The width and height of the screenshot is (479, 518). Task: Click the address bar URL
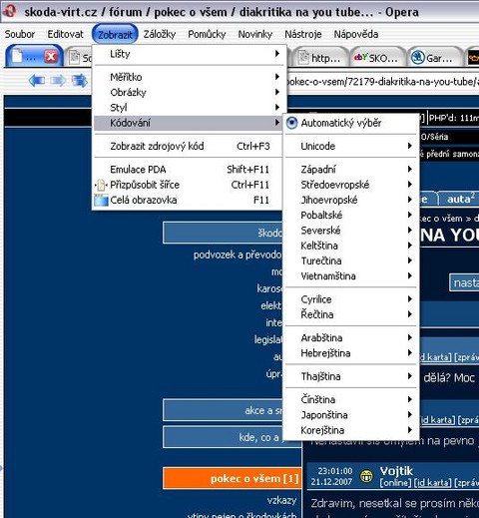(382, 81)
